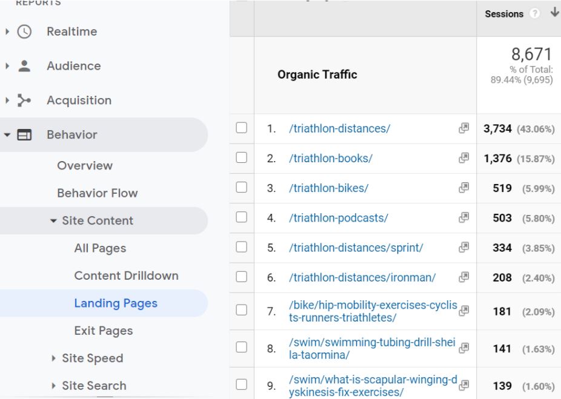
Task: Click the 8,671 total sessions value
Action: [x=532, y=54]
